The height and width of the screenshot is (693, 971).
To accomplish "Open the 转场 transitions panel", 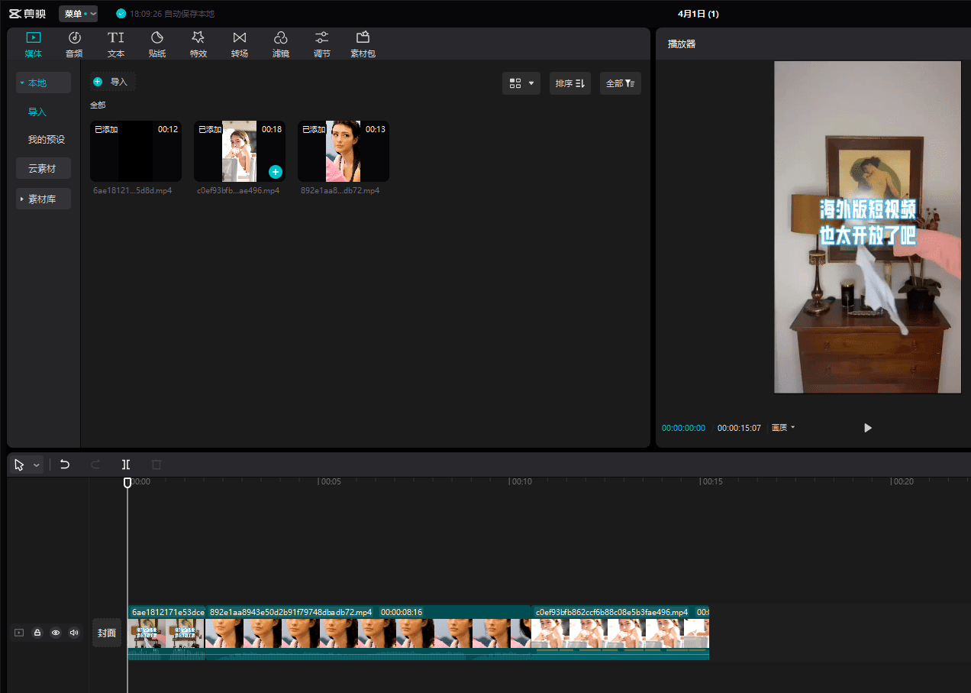I will click(x=240, y=44).
